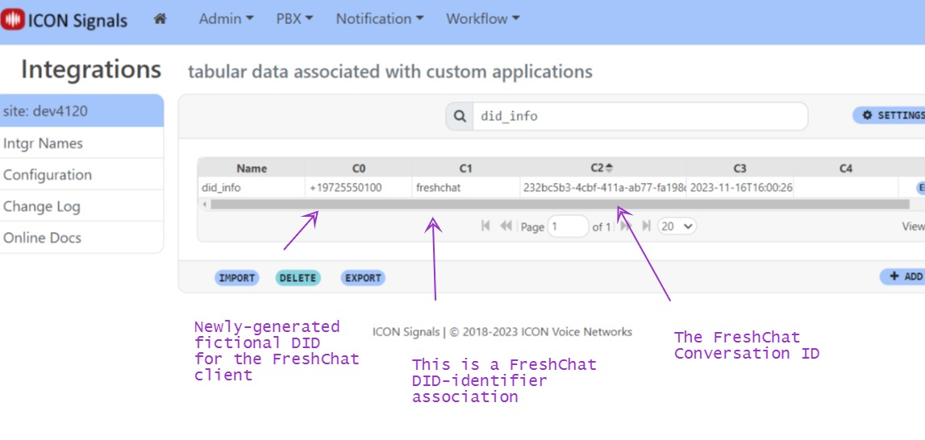Click the horizontal table scrollbar

(556, 205)
